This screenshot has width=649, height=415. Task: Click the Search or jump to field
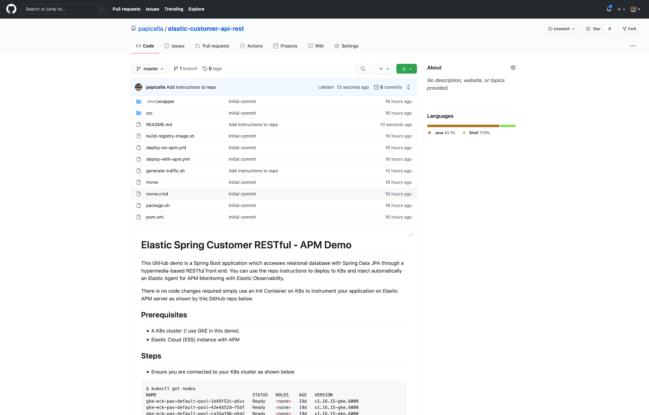pos(64,9)
